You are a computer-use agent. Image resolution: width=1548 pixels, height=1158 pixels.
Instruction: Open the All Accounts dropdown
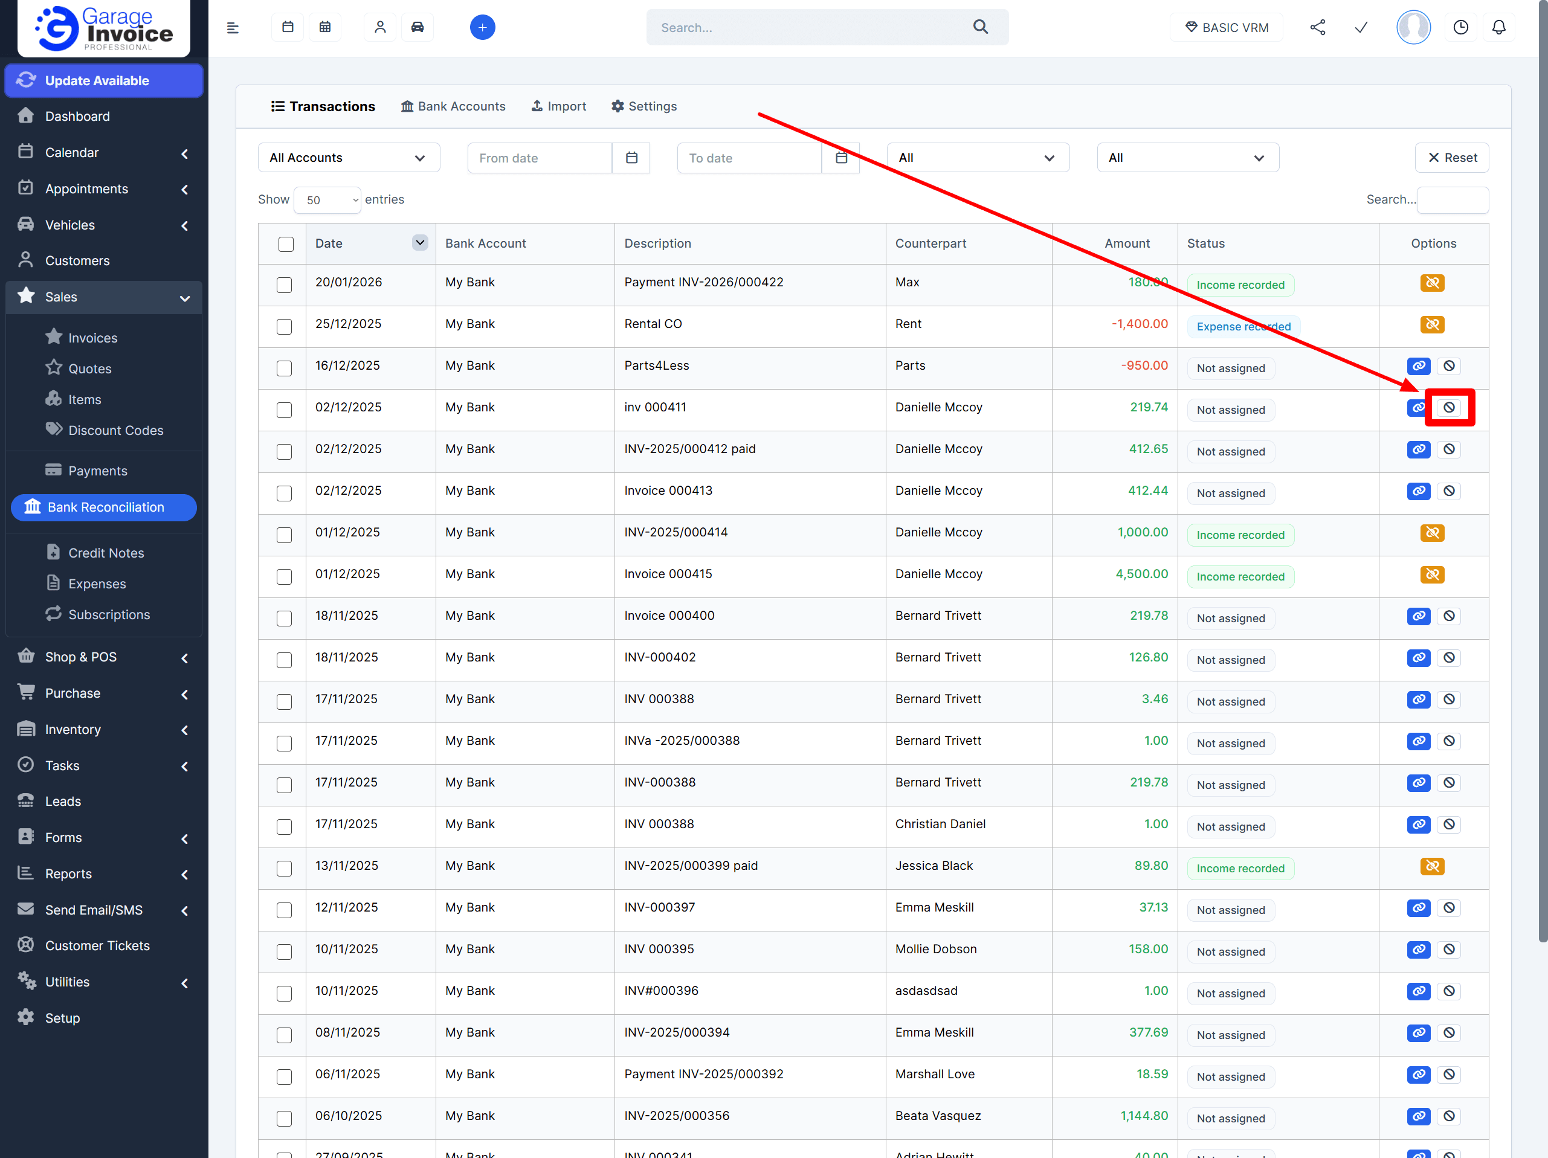[x=348, y=158]
